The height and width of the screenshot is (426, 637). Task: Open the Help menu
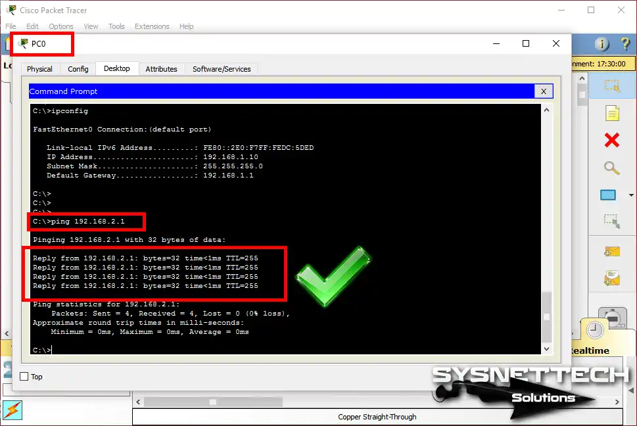(187, 26)
